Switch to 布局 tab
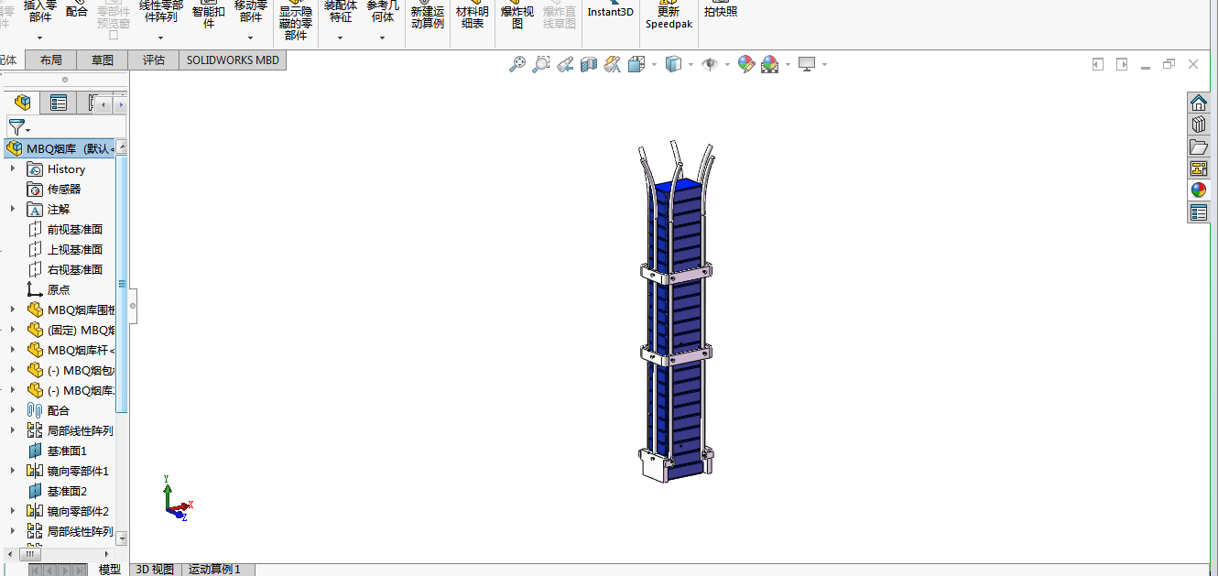 [51, 60]
